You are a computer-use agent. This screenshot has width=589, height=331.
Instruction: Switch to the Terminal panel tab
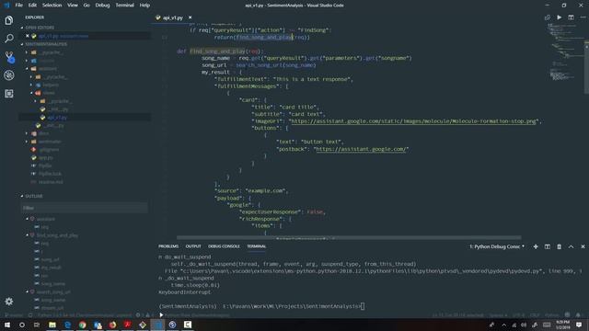click(x=257, y=246)
